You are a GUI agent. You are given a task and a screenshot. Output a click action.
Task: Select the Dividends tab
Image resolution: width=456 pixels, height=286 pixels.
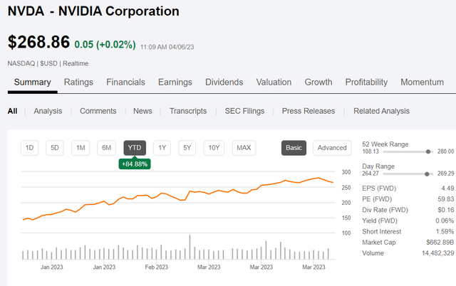click(224, 82)
